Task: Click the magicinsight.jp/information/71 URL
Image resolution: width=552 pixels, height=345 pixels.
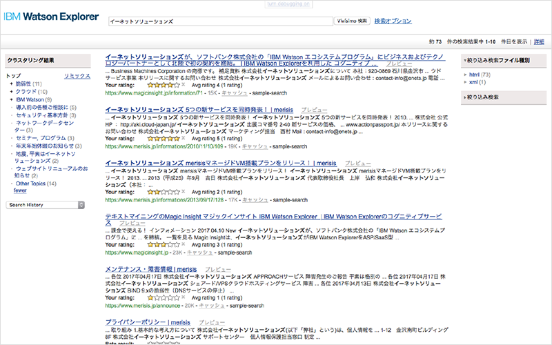Action: coord(154,93)
